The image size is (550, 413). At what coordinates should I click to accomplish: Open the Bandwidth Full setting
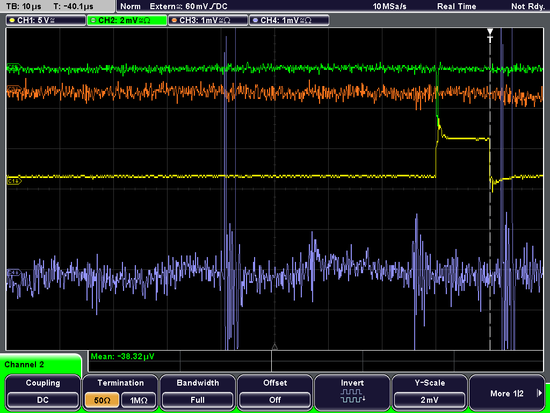[198, 400]
